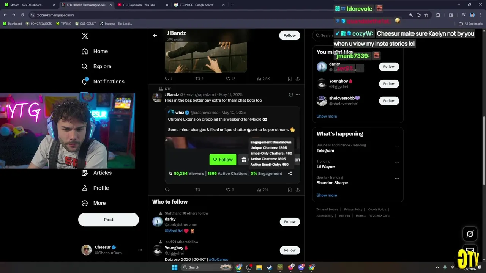Click the Grok icon on the Fries post
Image resolution: width=486 pixels, height=273 pixels.
[x=290, y=94]
